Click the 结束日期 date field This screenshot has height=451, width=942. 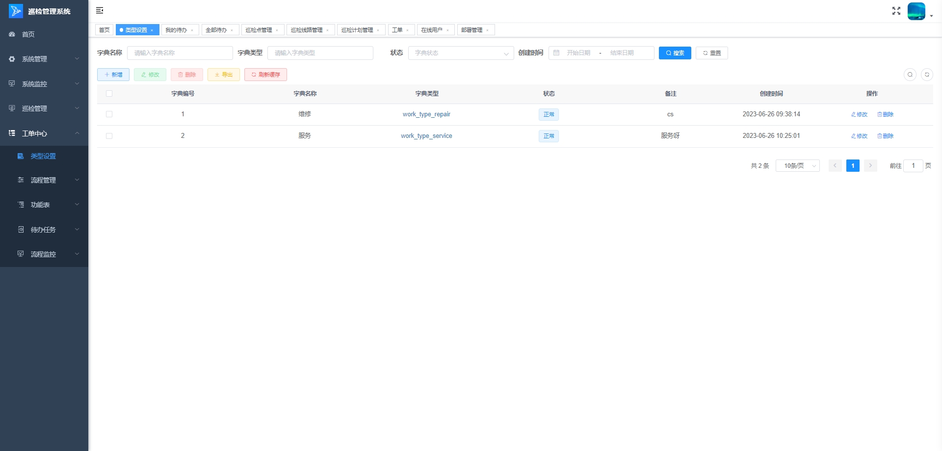click(x=622, y=53)
